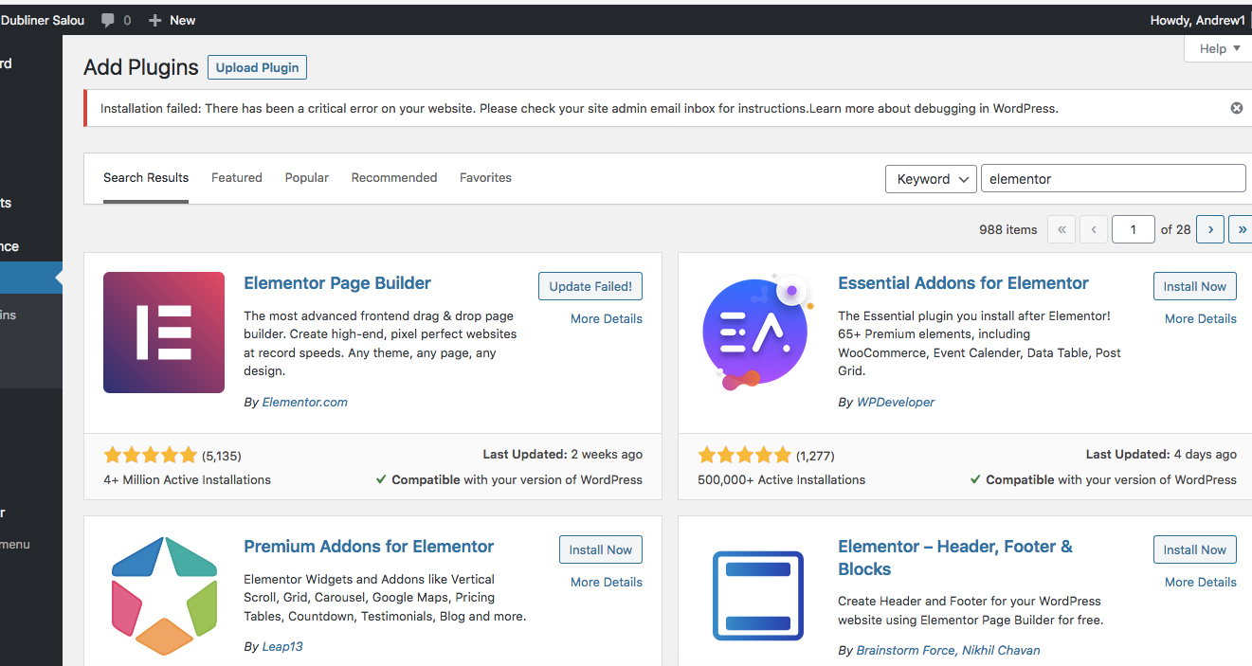The image size is (1252, 666).
Task: Click the Upload Plugin button
Action: [x=257, y=67]
